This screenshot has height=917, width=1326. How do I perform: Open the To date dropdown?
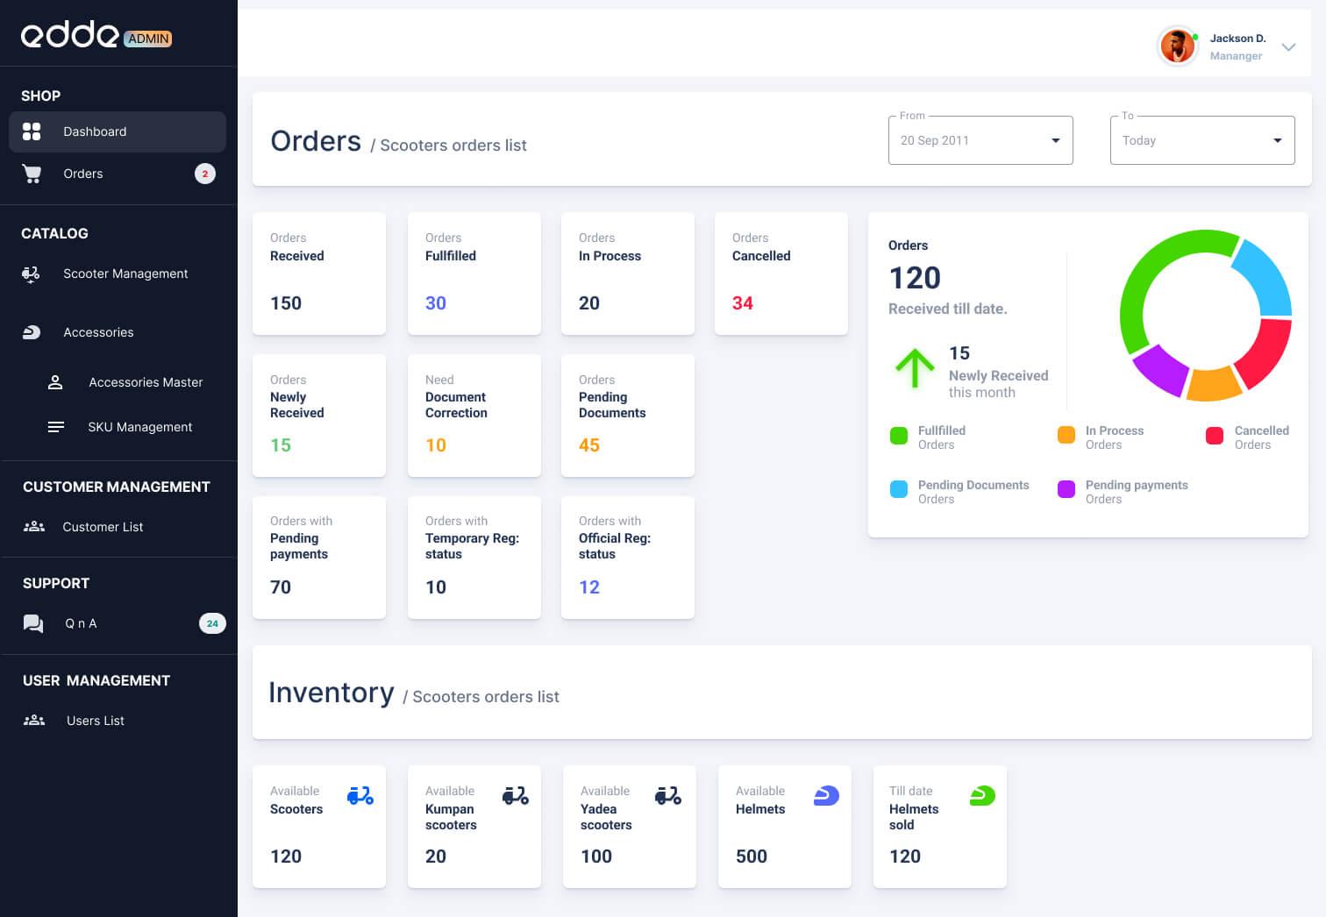pyautogui.click(x=1201, y=140)
